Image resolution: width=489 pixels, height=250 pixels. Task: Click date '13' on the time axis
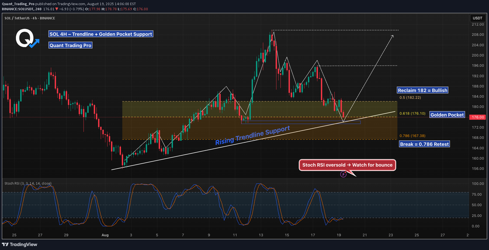coord(261,235)
